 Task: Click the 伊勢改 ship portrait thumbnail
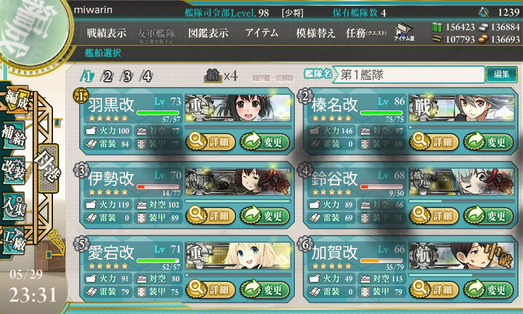[238, 183]
